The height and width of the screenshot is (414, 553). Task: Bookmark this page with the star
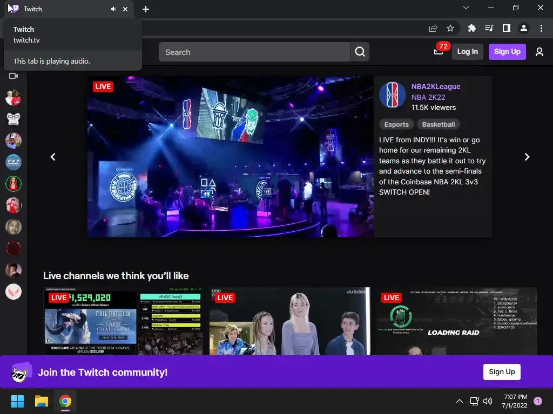(450, 28)
